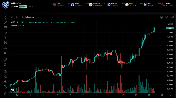
Task: Redo the chart action
Action: [41, 17]
